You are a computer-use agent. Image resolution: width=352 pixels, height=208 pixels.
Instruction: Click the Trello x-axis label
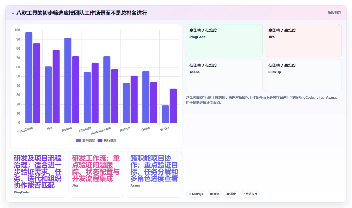(x=145, y=129)
